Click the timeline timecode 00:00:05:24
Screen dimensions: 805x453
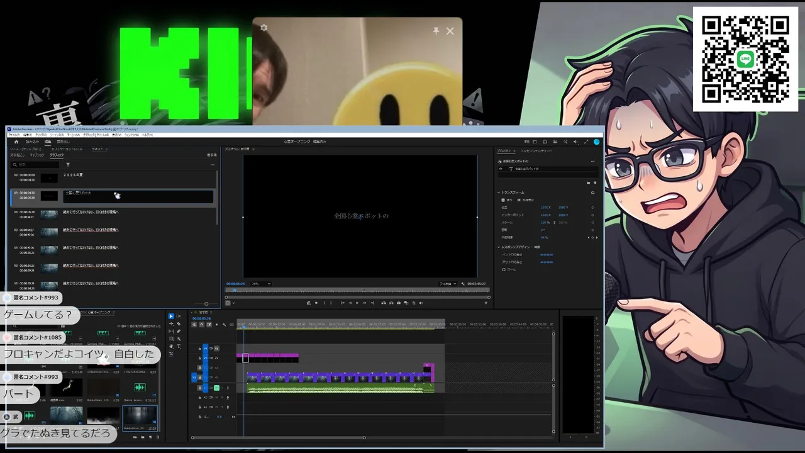(201, 318)
